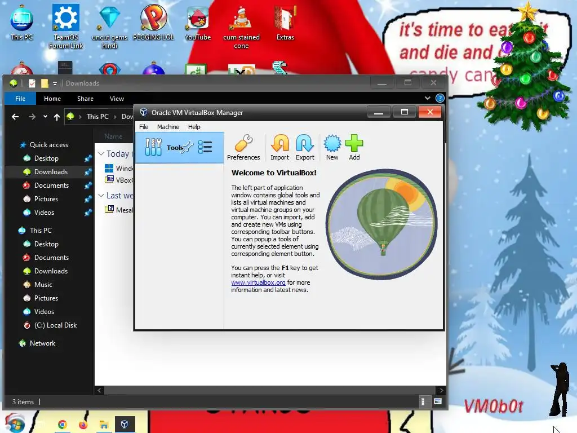Open VirtualBox Preferences wrench icon

point(243,147)
